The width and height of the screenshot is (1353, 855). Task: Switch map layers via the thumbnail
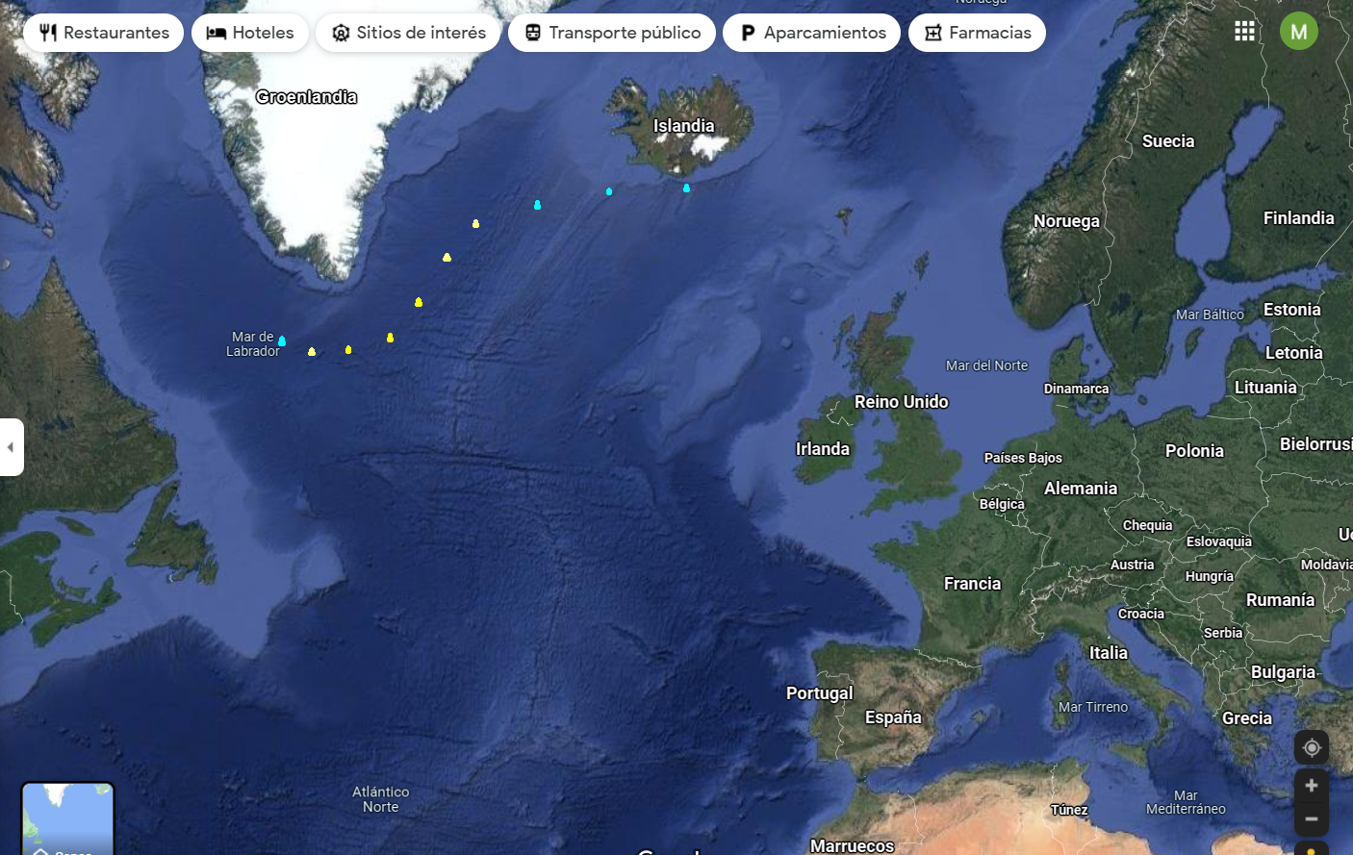pyautogui.click(x=68, y=818)
